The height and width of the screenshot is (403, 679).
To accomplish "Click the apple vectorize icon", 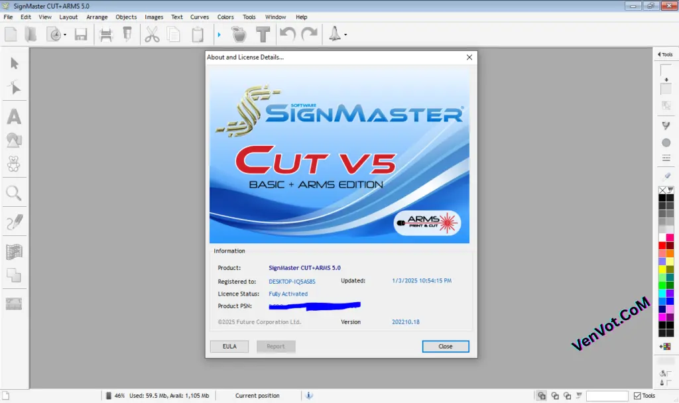I will point(239,34).
